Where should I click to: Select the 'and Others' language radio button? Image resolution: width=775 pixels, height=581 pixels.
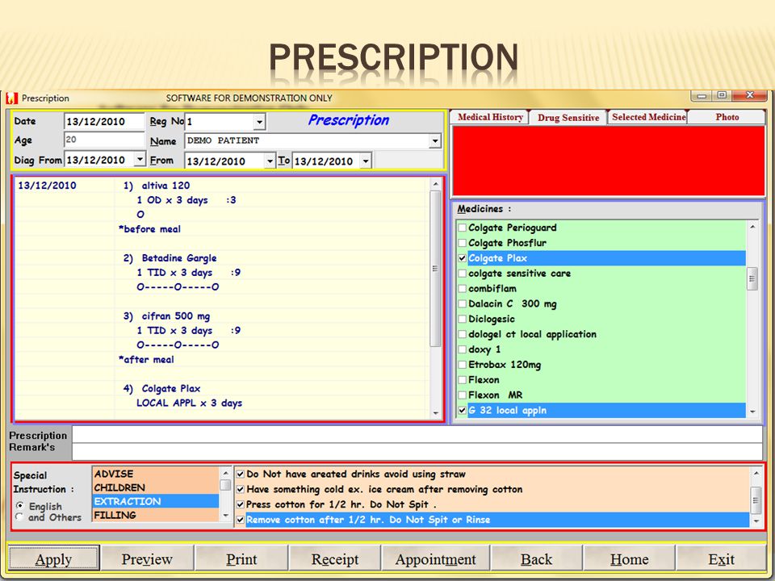(19, 516)
